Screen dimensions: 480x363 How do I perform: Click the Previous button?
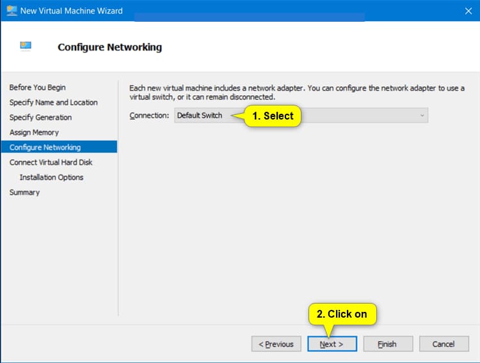276,344
